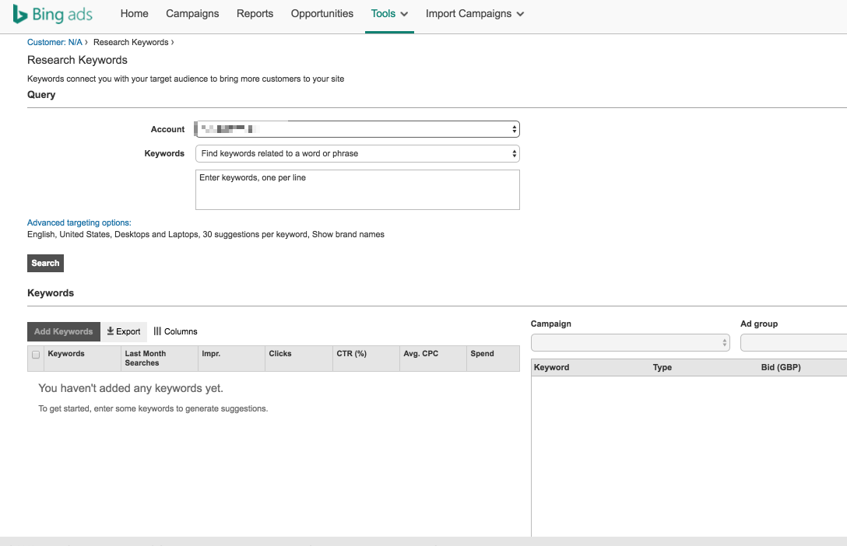
Task: Go to the Home tab
Action: [135, 14]
